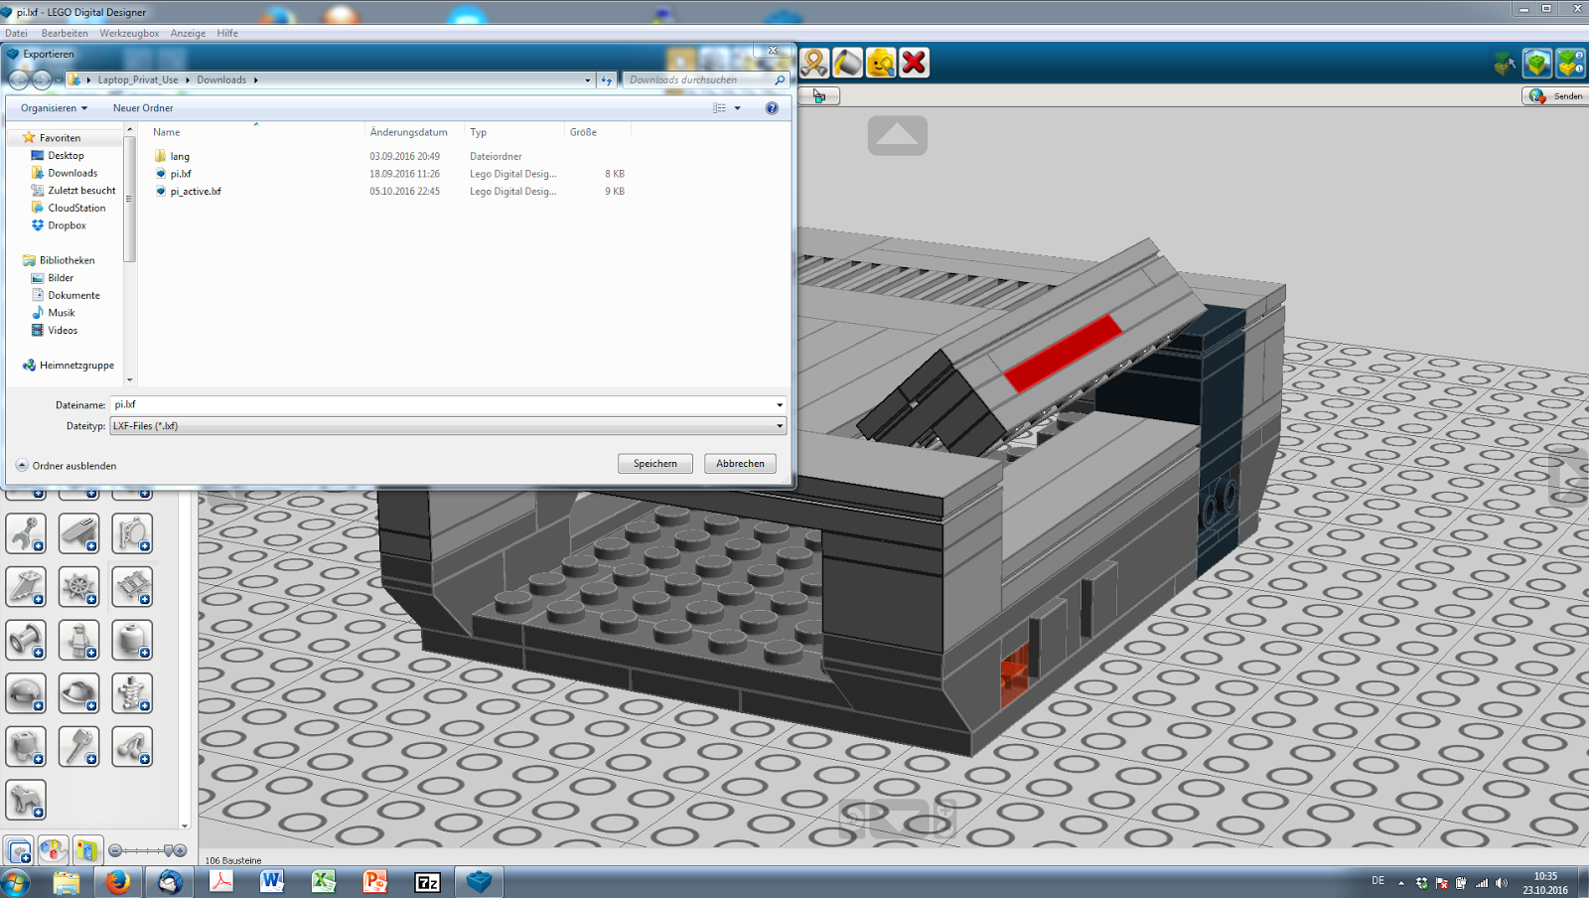1589x898 pixels.
Task: Open Firefox from the taskbar
Action: [118, 881]
